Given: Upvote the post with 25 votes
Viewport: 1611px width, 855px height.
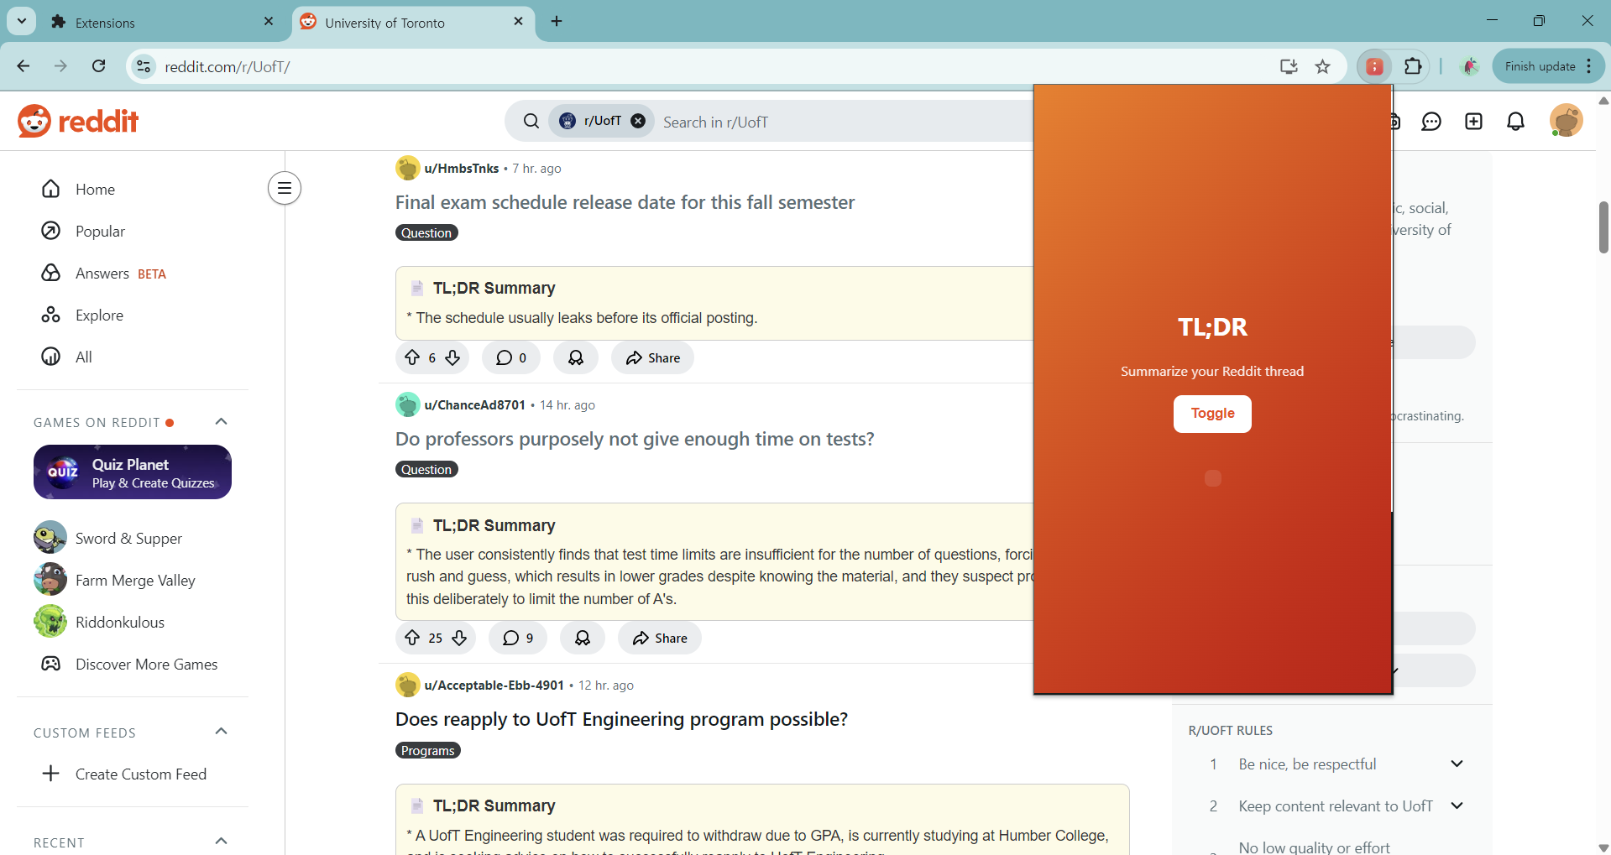Looking at the screenshot, I should pyautogui.click(x=412, y=638).
